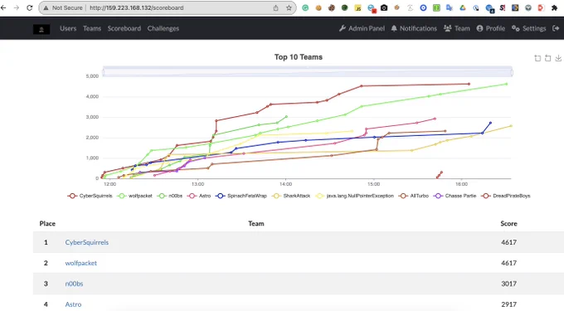This screenshot has height=311, width=564.
Task: Click the score value 3017
Action: tap(509, 284)
